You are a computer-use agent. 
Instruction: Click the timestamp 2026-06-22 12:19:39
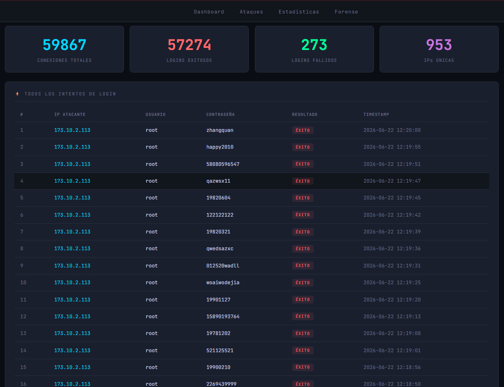[x=392, y=232]
